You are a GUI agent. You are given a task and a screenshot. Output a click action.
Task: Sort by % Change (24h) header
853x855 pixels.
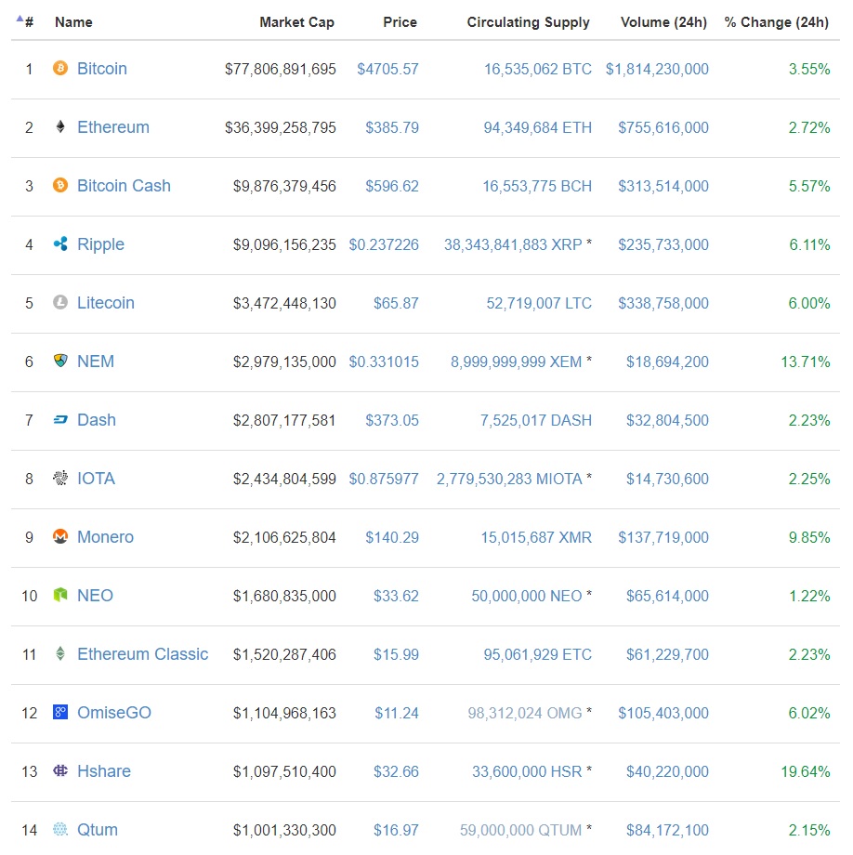776,22
